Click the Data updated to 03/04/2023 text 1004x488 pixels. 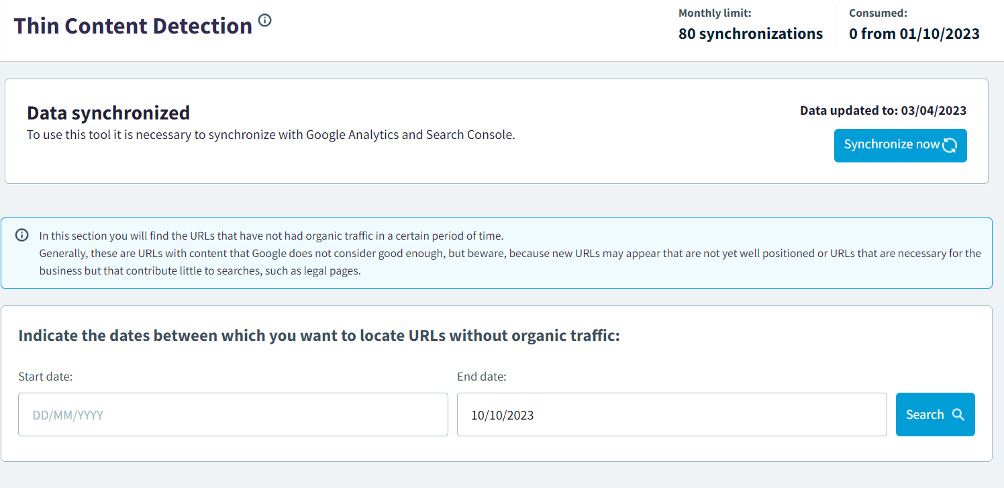(x=883, y=111)
